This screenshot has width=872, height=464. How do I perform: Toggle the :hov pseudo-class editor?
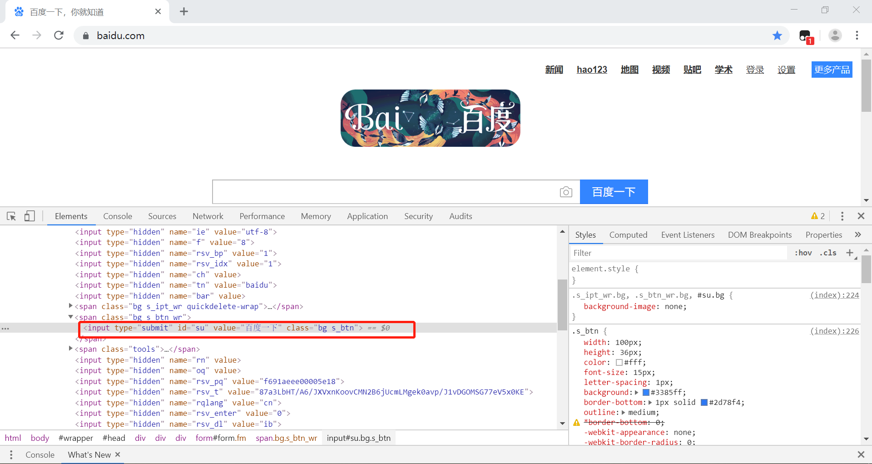[803, 253]
